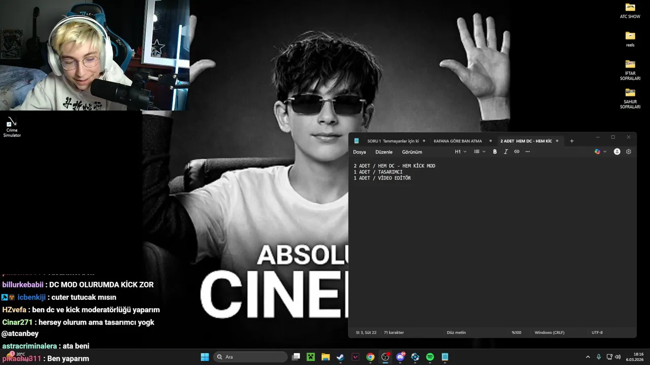This screenshot has height=365, width=650.
Task: Open the Windows Start menu
Action: [x=205, y=357]
